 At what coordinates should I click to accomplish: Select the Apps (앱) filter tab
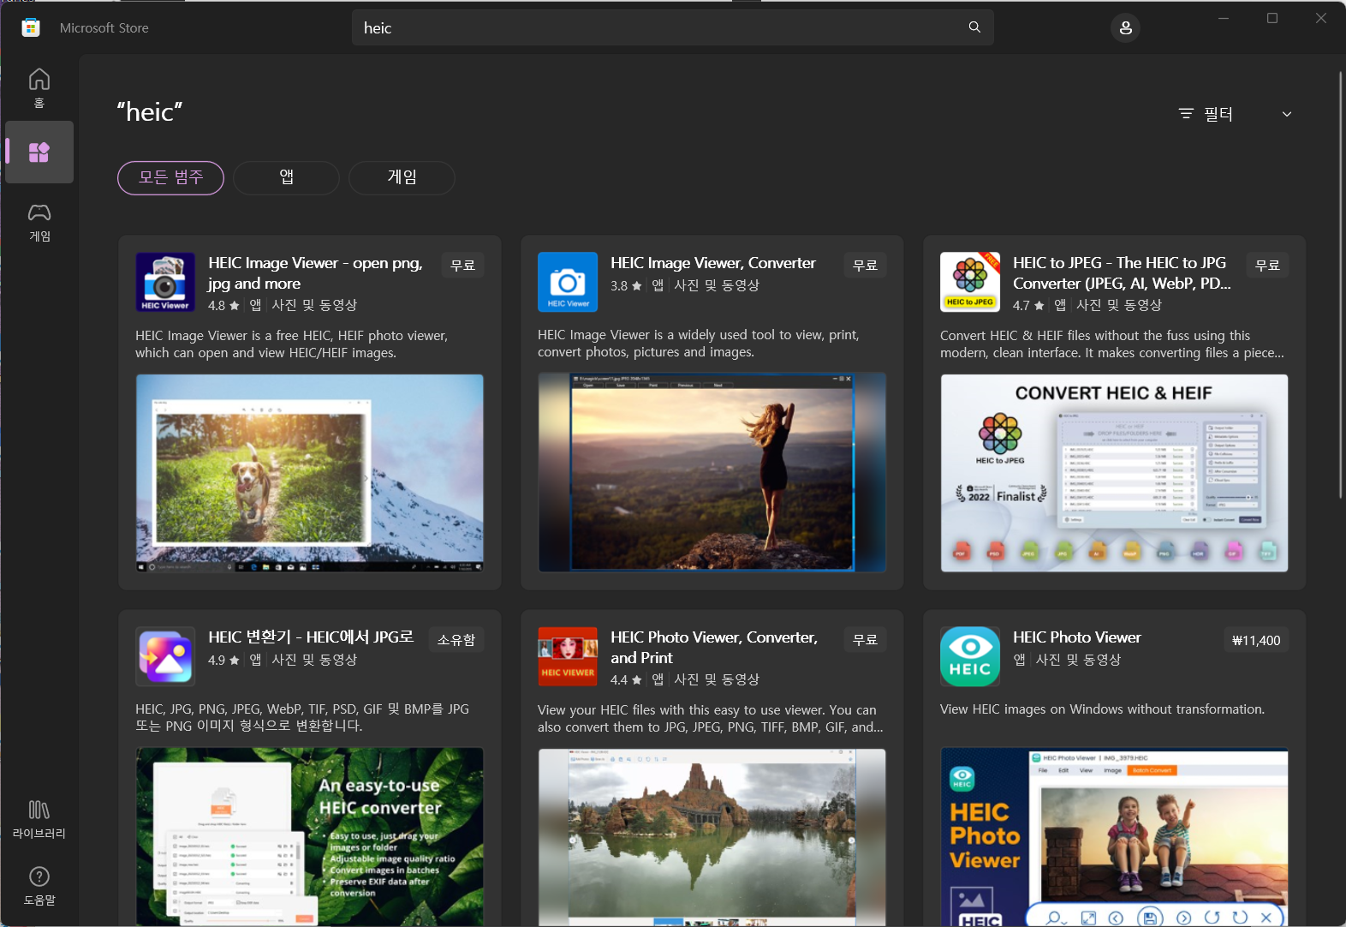pos(286,177)
